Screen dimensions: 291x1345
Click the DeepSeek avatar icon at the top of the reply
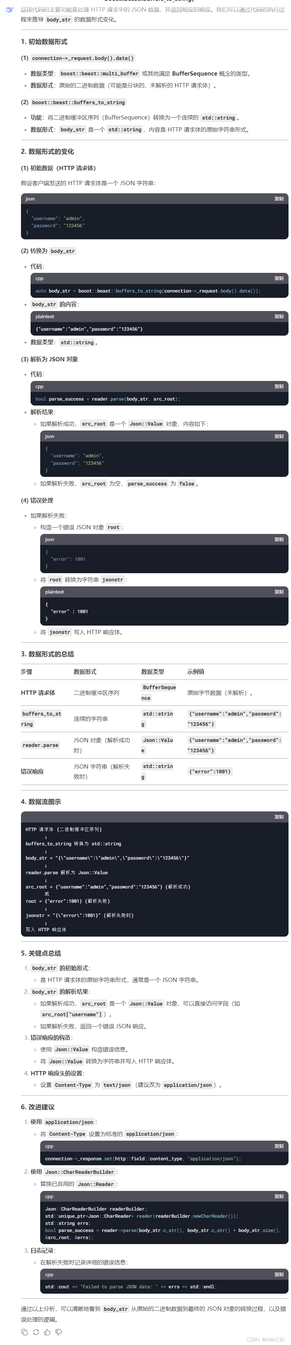point(9,9)
